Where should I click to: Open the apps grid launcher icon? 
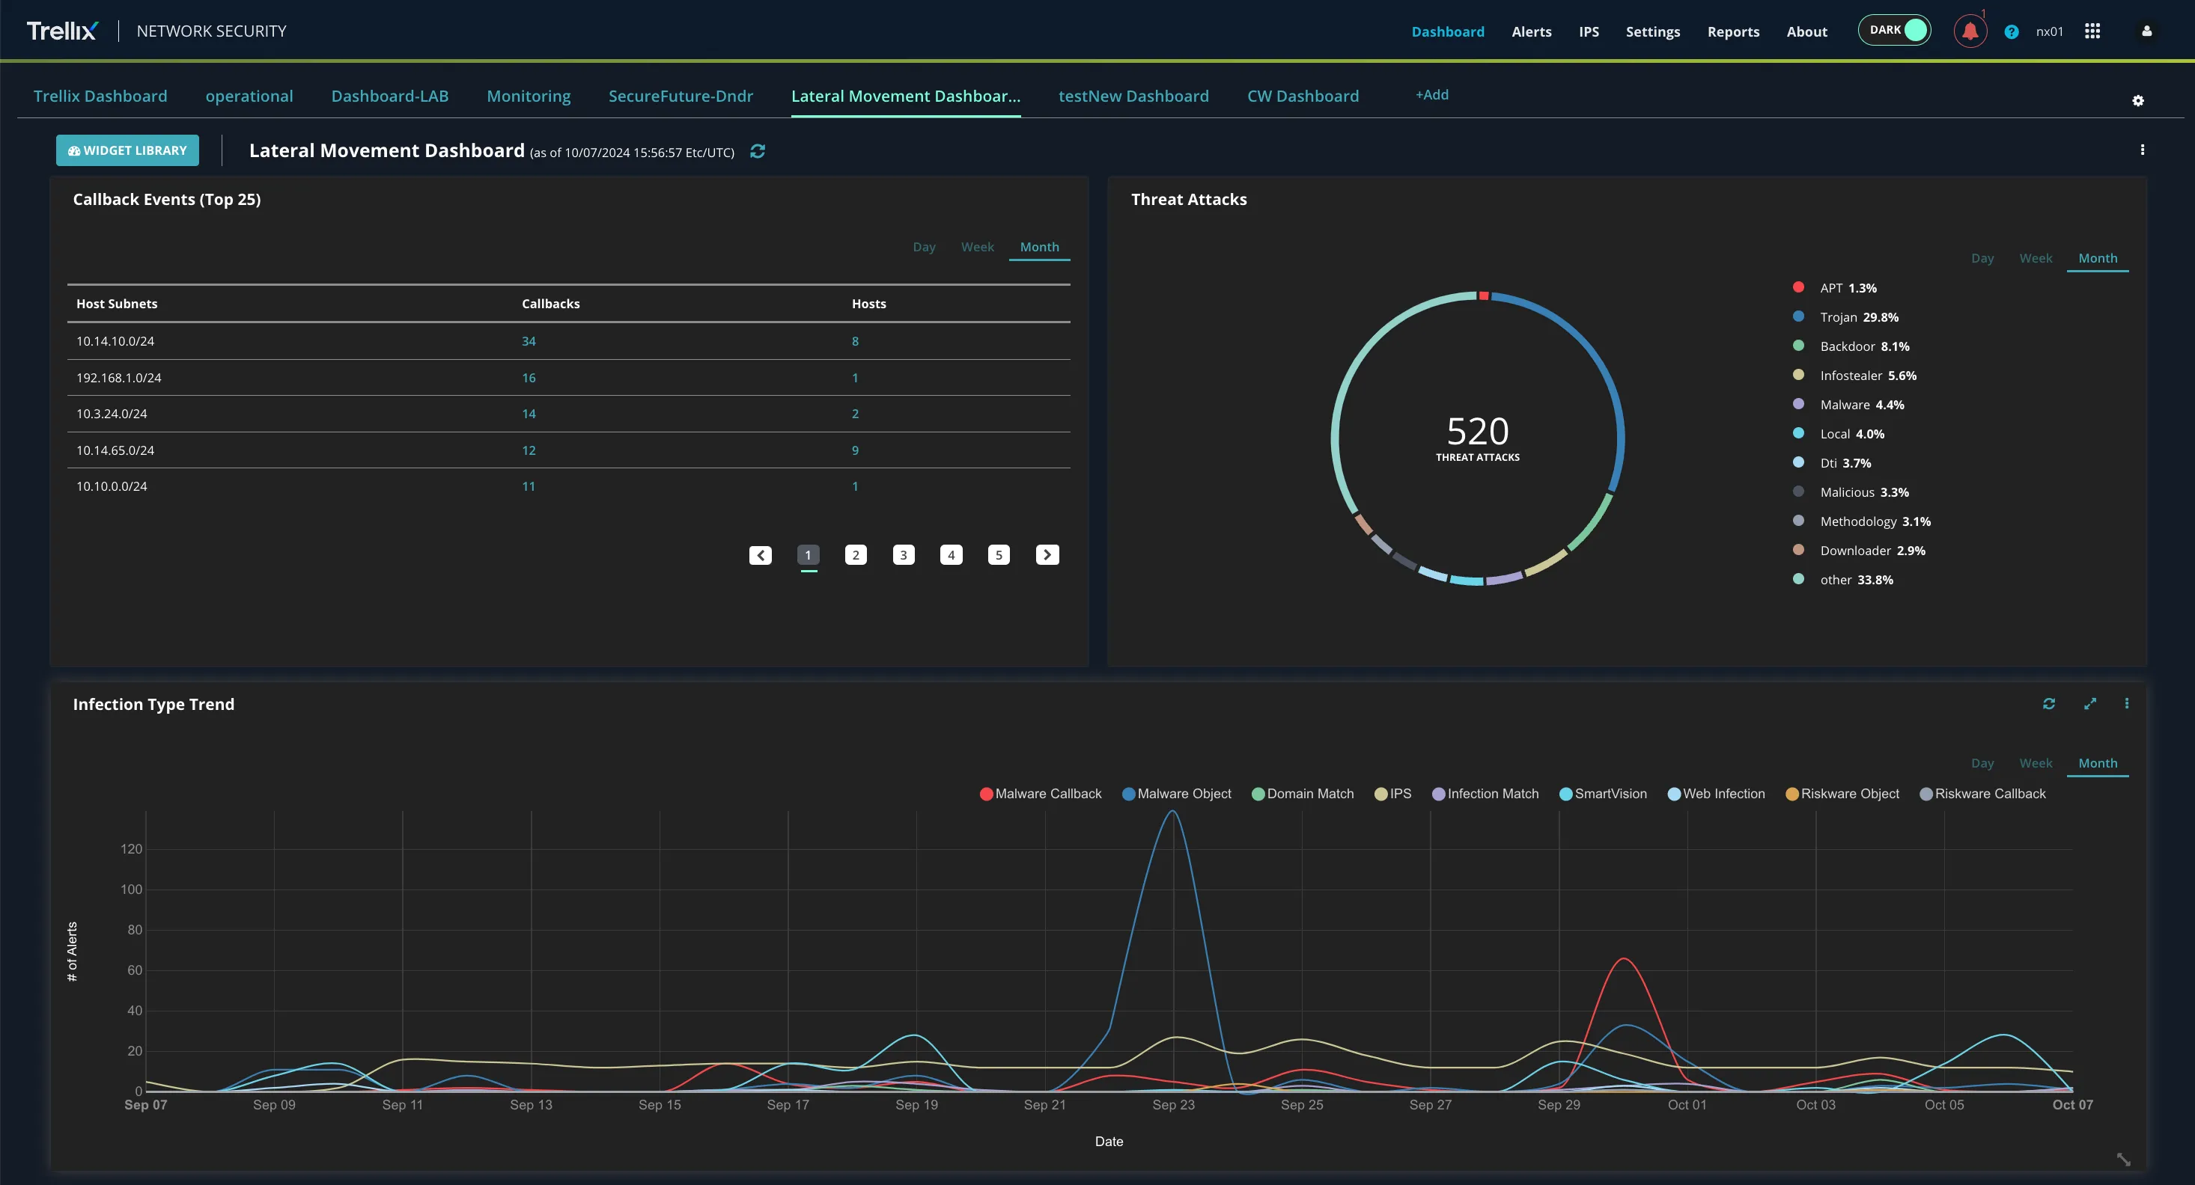2092,31
